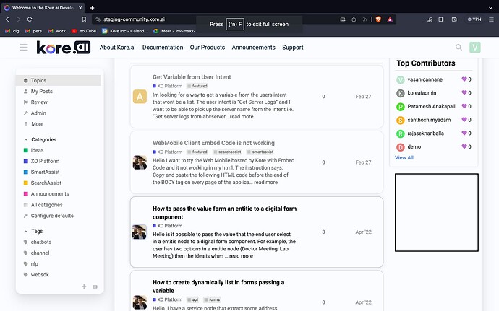
Task: Open contributor vasan.cannane
Action: [x=425, y=79]
